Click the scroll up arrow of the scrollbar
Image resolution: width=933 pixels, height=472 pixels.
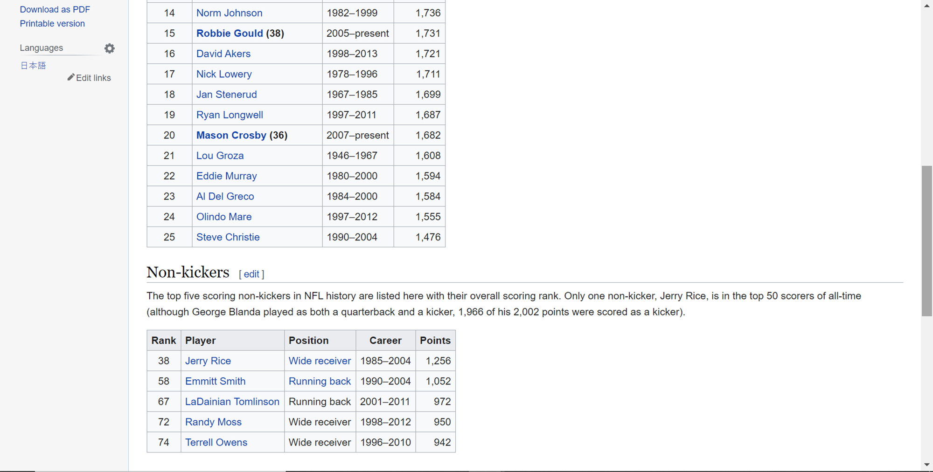(926, 6)
